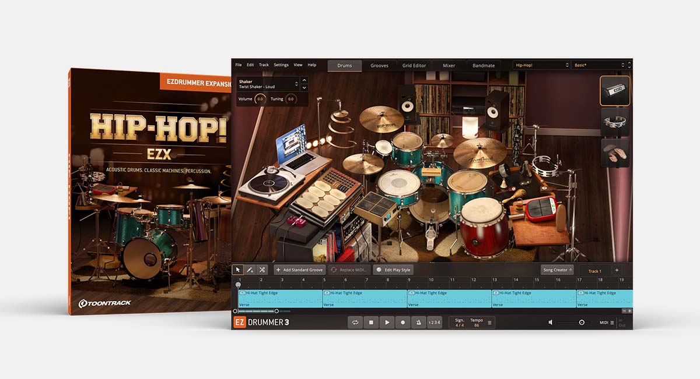Open the Track menu
Image resolution: width=700 pixels, height=379 pixels.
[x=264, y=65]
